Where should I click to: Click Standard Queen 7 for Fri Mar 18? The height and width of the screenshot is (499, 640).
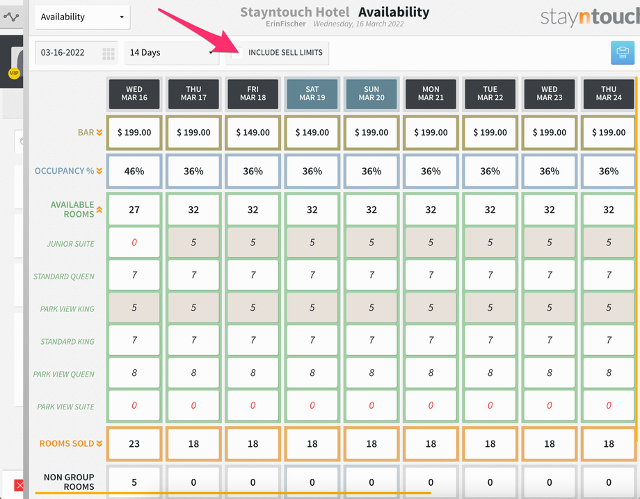coord(253,275)
